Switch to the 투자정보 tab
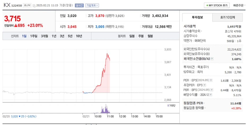This screenshot has width=248, height=125. [197, 17]
